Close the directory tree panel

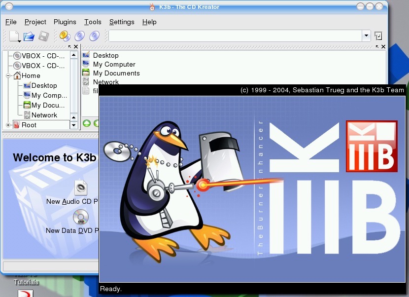click(x=76, y=47)
